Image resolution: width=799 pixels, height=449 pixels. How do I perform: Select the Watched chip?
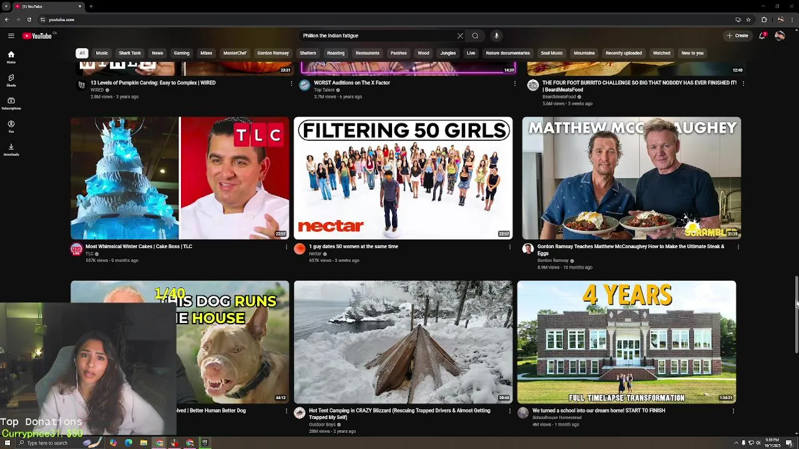click(x=662, y=53)
